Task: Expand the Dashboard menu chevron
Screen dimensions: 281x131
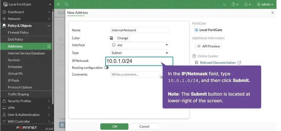Action: pyautogui.click(x=49, y=12)
